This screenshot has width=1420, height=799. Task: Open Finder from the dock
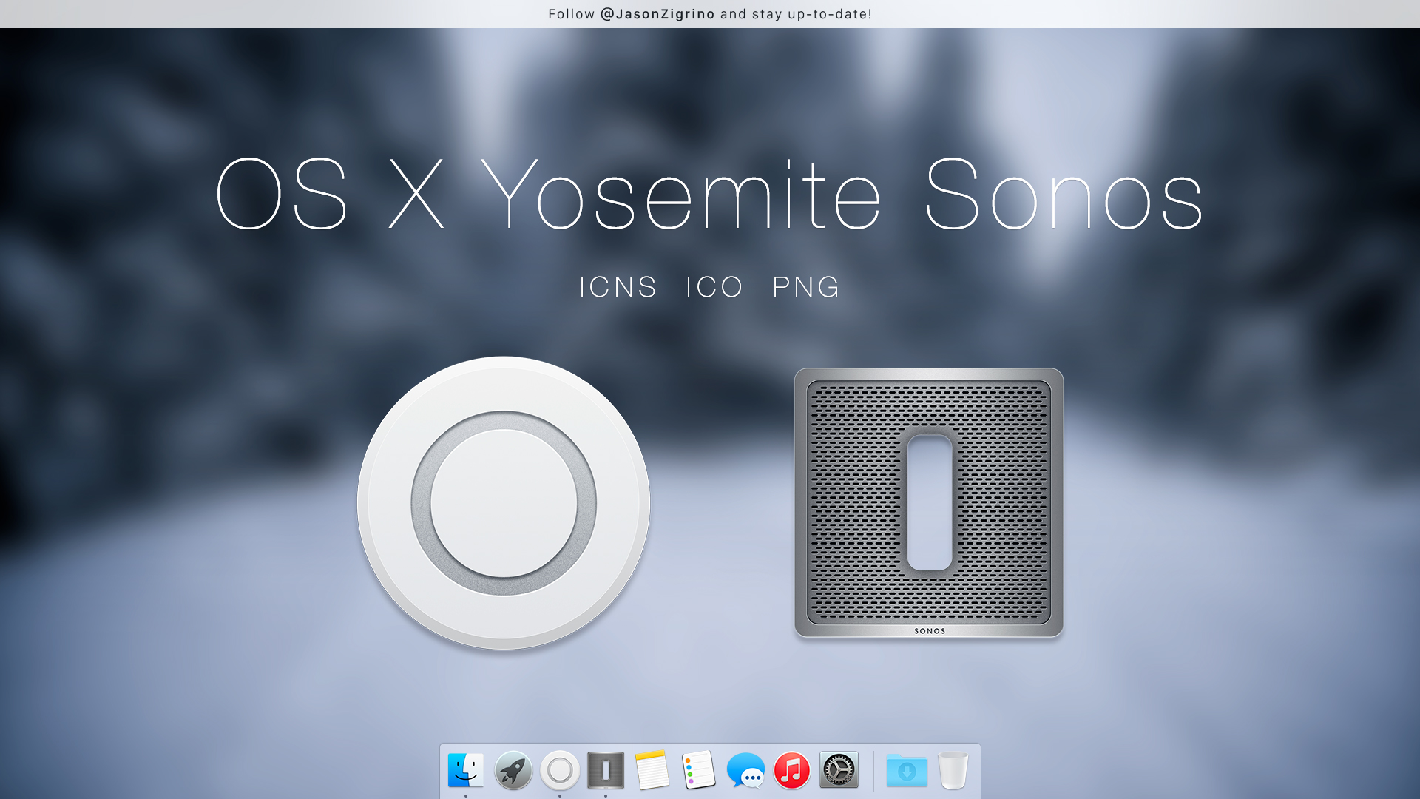coord(466,770)
